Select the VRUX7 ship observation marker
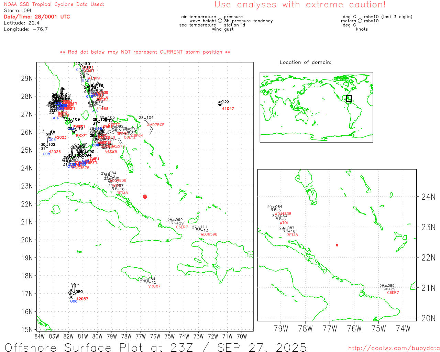 146,281
